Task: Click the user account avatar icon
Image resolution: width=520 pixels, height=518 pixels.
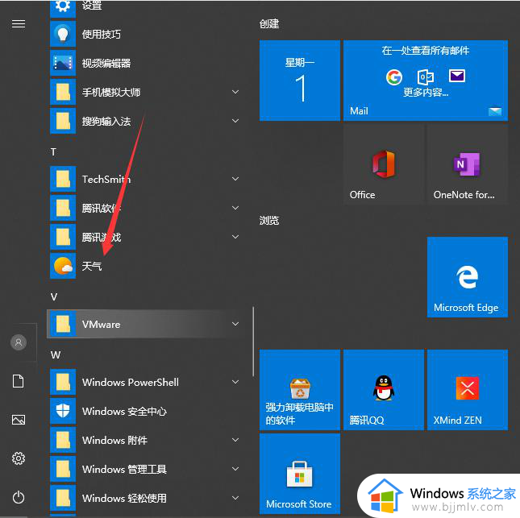Action: pos(19,342)
